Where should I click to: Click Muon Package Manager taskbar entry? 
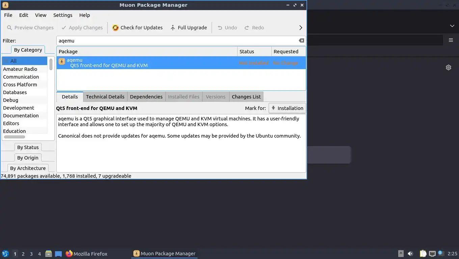tap(164, 254)
